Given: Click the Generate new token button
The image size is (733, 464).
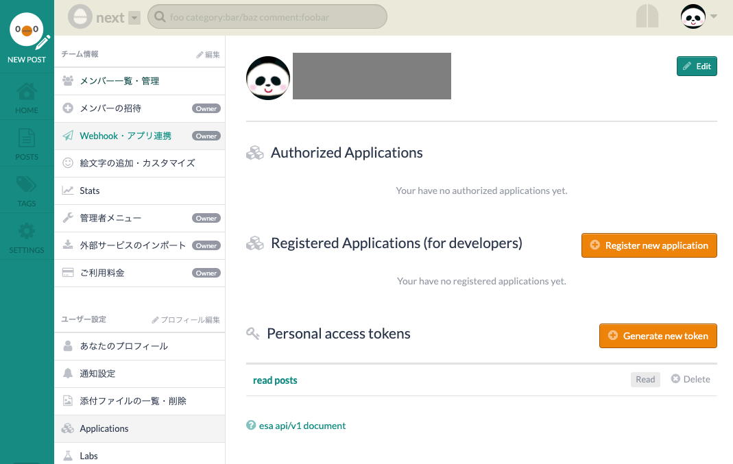Looking at the screenshot, I should point(658,336).
